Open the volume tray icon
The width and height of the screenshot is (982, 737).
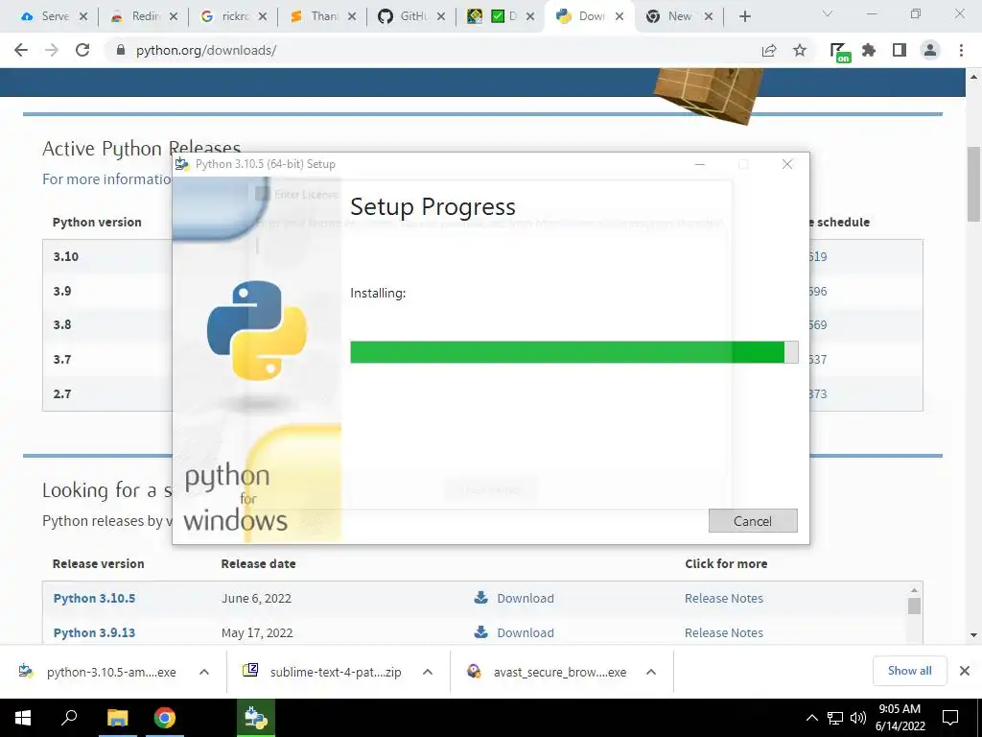point(858,718)
